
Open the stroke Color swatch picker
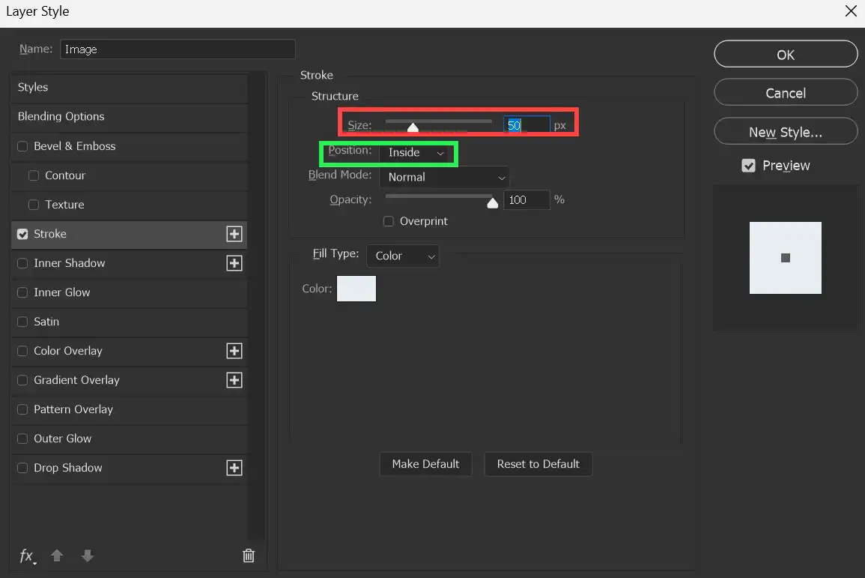tap(356, 288)
